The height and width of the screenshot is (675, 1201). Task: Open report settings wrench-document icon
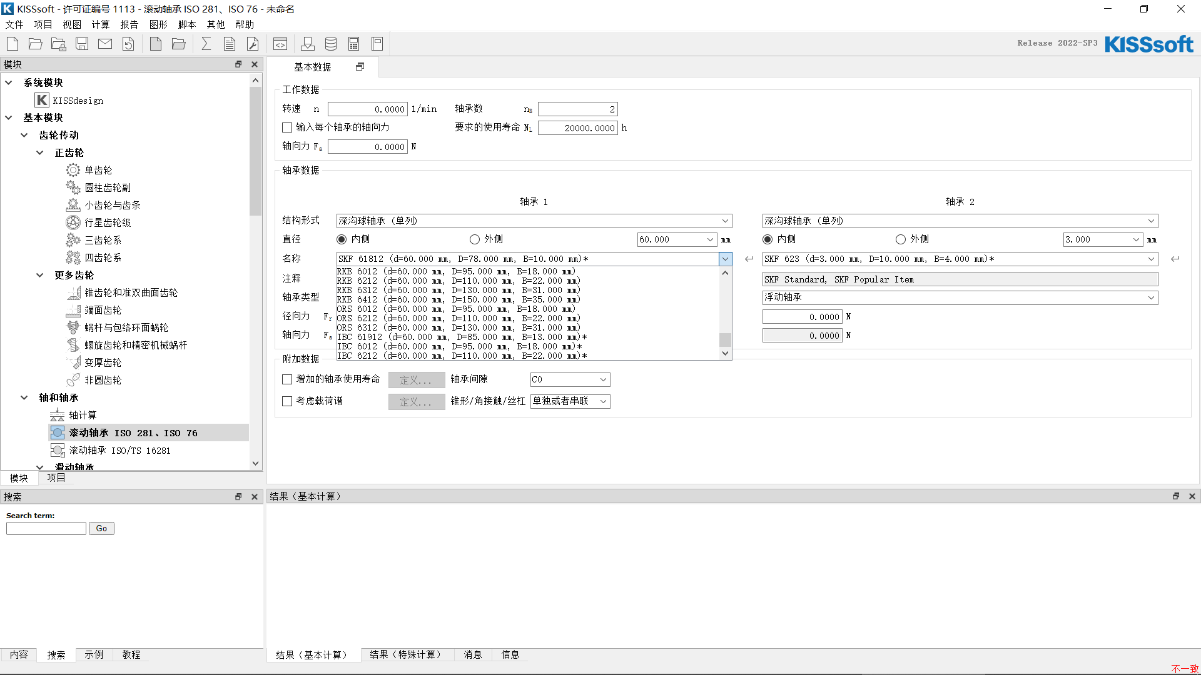pos(253,44)
